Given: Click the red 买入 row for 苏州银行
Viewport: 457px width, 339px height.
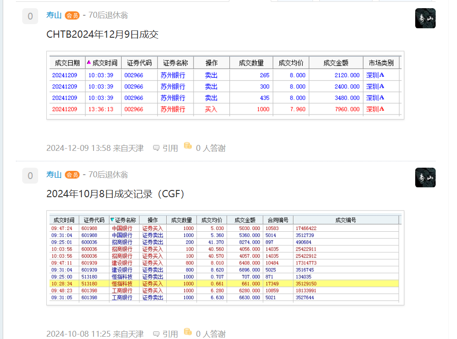Looking at the screenshot, I should coord(224,109).
